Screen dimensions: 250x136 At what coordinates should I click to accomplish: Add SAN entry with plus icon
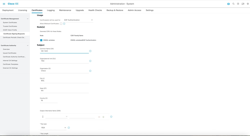(103, 117)
